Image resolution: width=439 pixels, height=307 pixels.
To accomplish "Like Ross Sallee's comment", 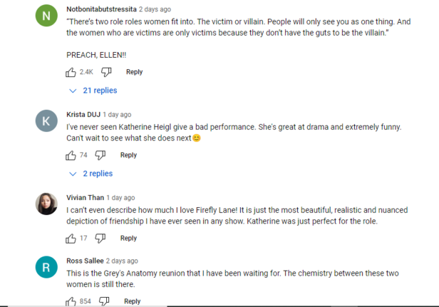I will click(71, 301).
